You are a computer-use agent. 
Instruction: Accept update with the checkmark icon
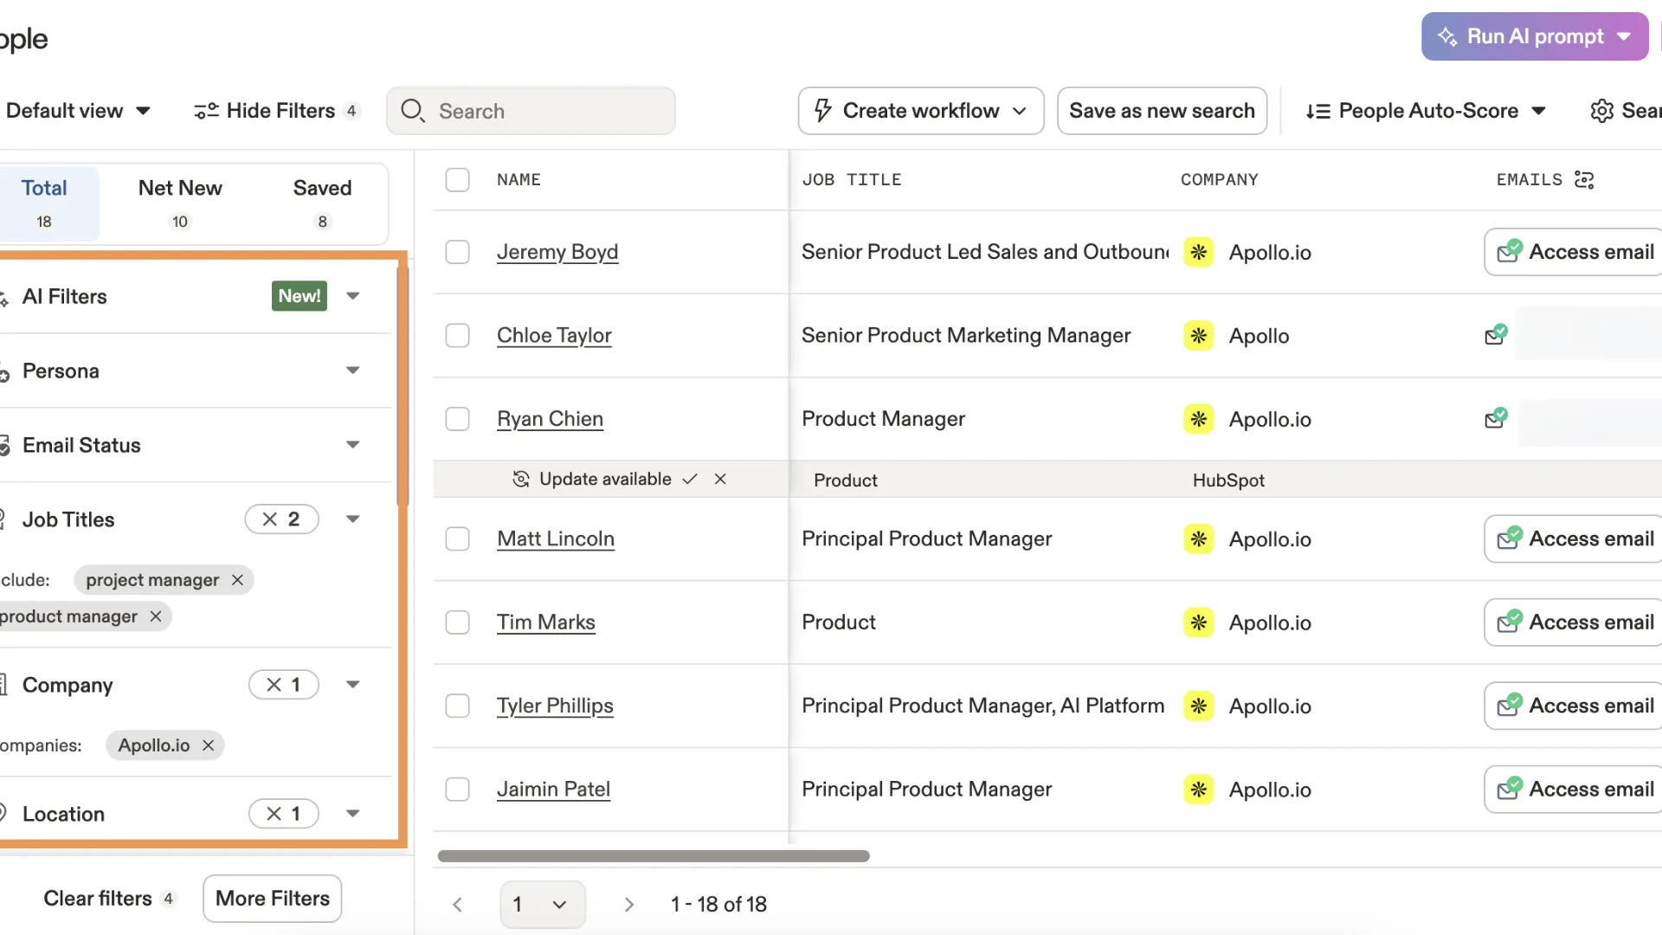690,479
